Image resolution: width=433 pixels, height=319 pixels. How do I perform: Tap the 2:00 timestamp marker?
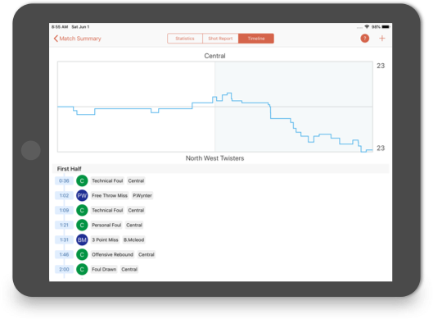[64, 269]
